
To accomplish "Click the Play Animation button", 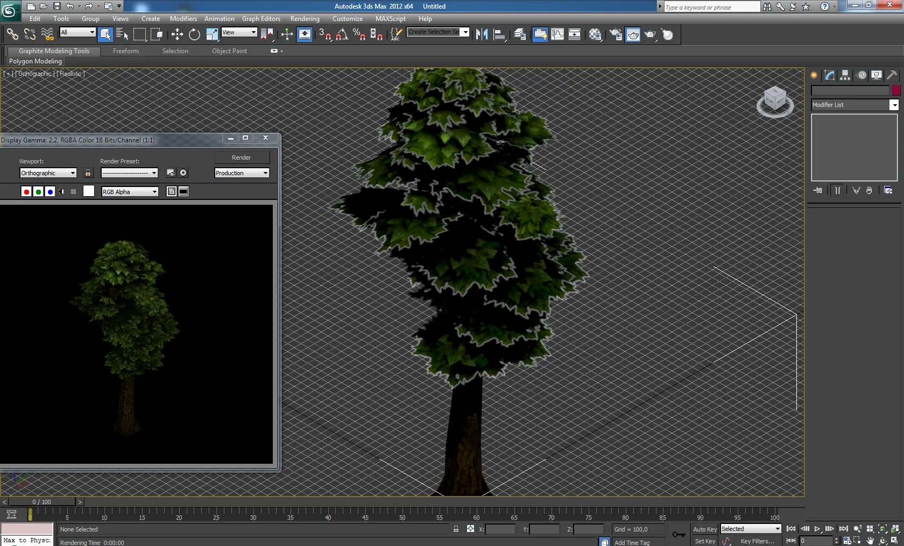I will (817, 529).
